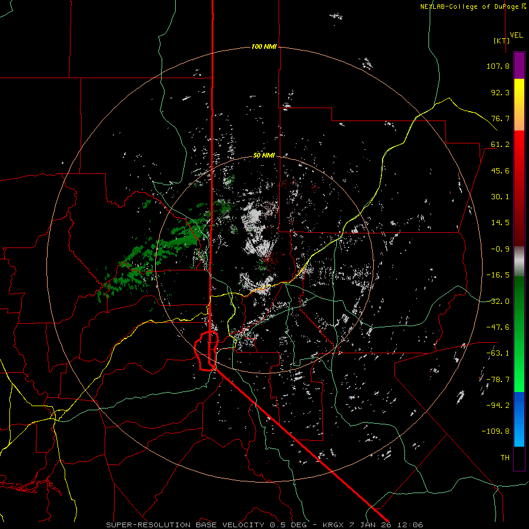Click the 30.1 velocity scale value

point(500,197)
